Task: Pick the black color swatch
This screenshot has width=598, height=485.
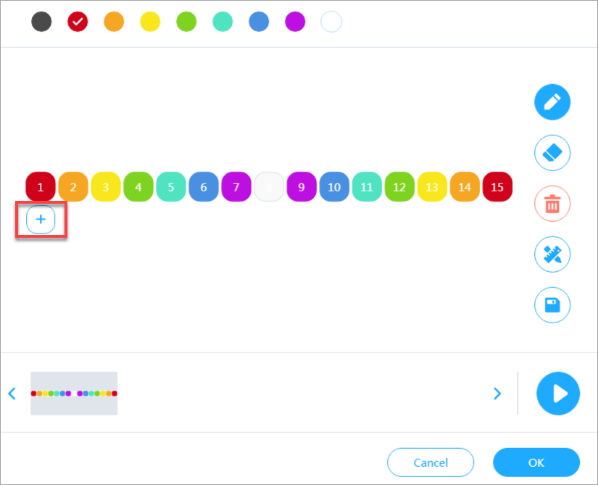Action: point(41,22)
